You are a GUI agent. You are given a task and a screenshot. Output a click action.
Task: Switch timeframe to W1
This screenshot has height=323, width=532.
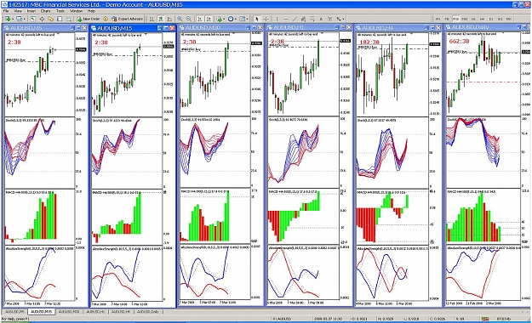point(500,19)
